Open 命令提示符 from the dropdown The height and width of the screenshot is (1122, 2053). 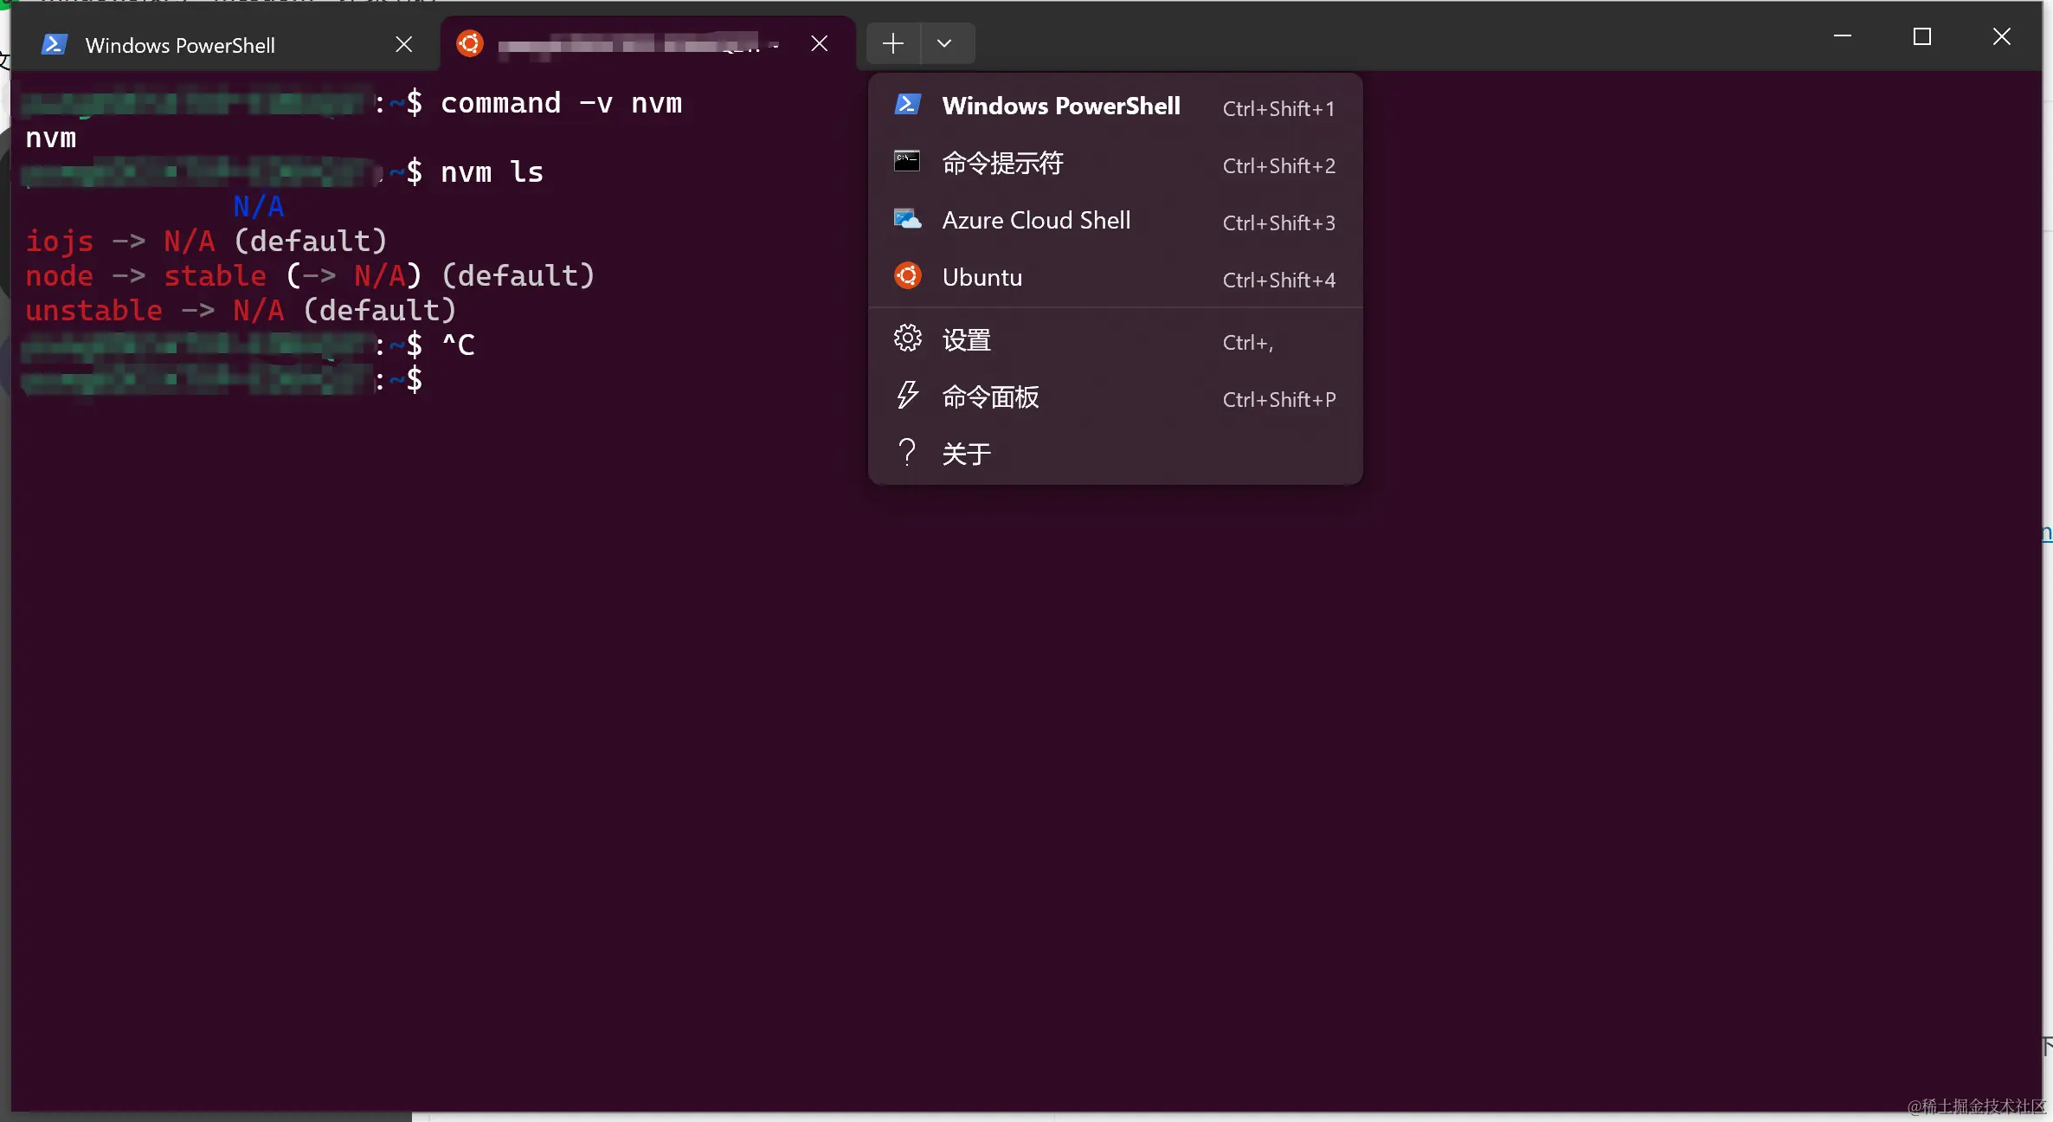pyautogui.click(x=1002, y=163)
